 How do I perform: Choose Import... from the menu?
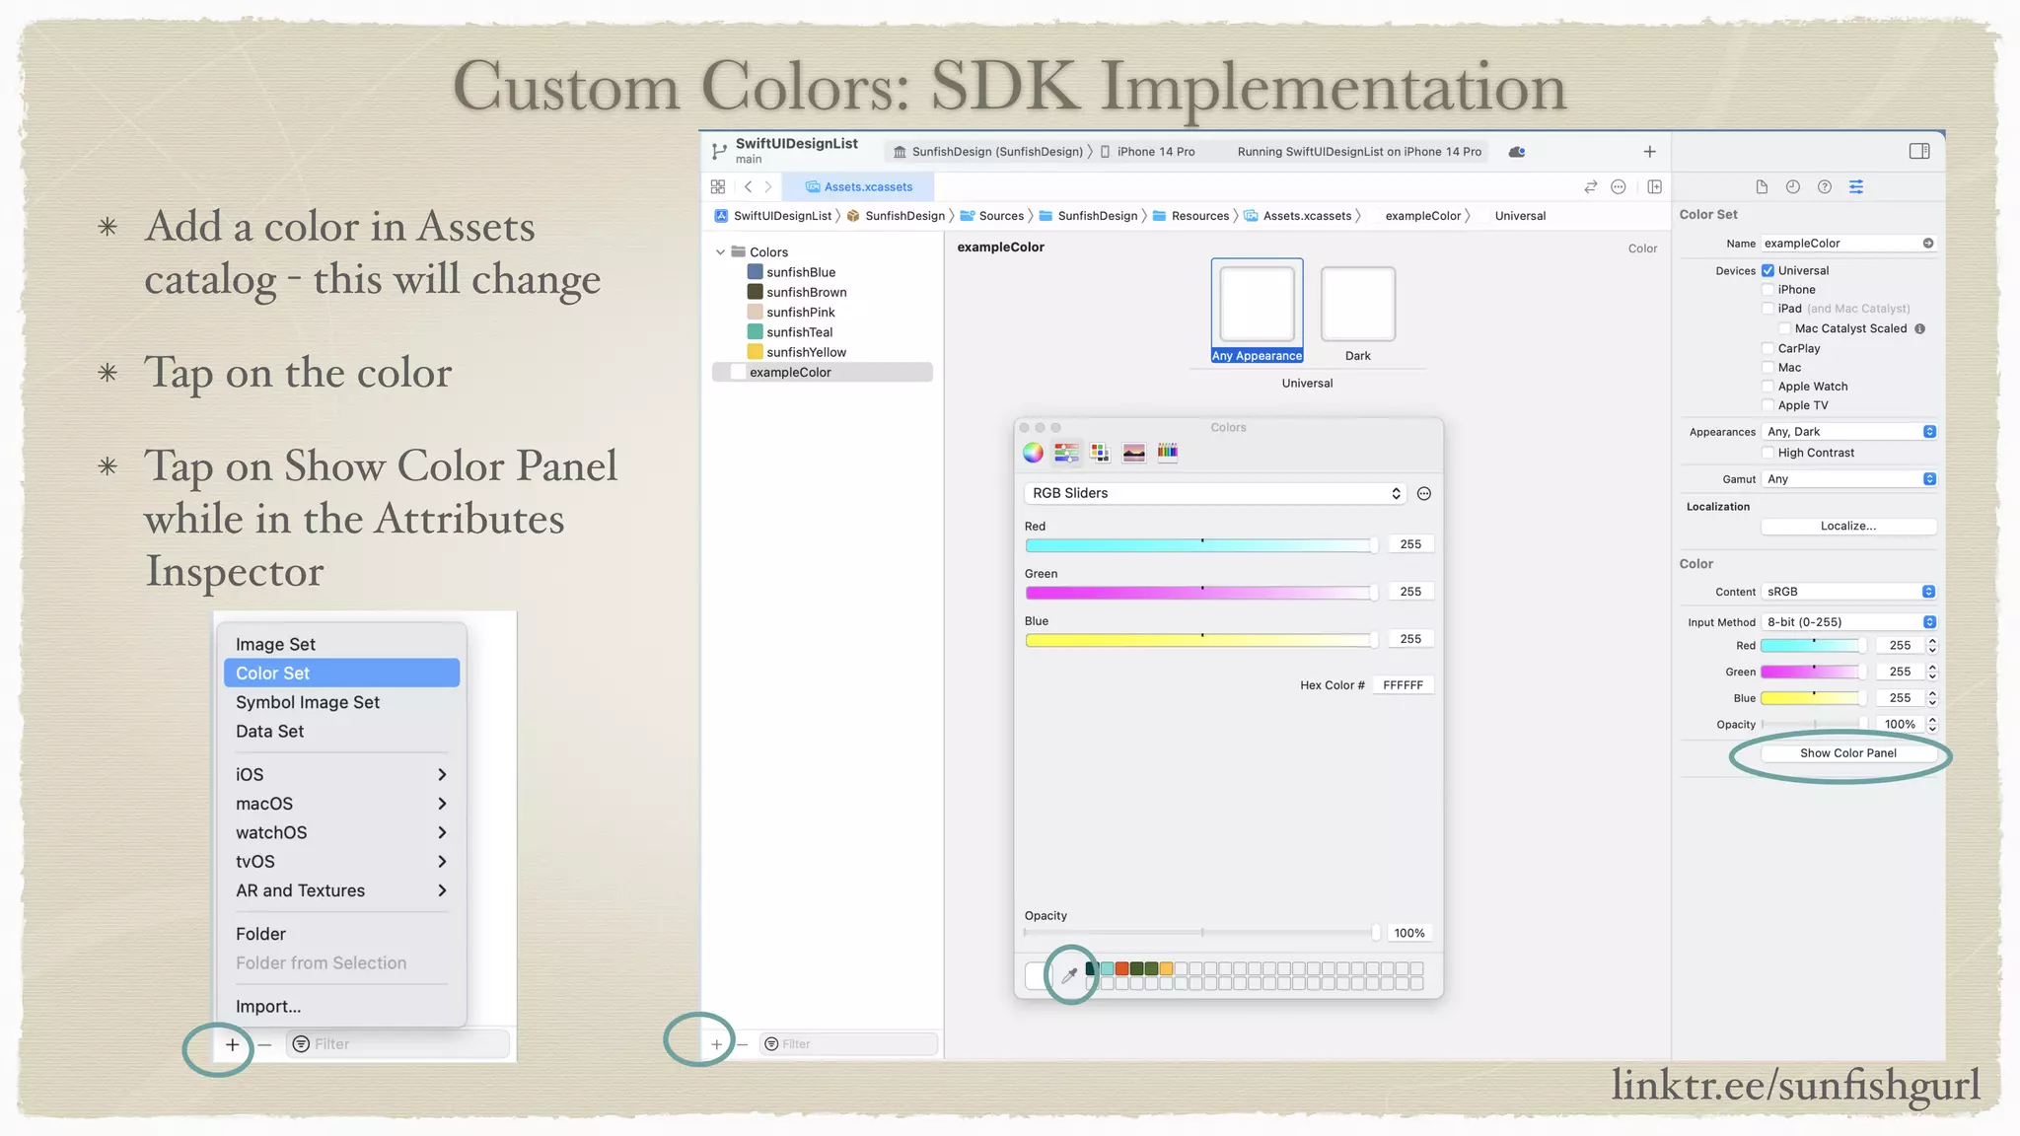pos(341,1007)
